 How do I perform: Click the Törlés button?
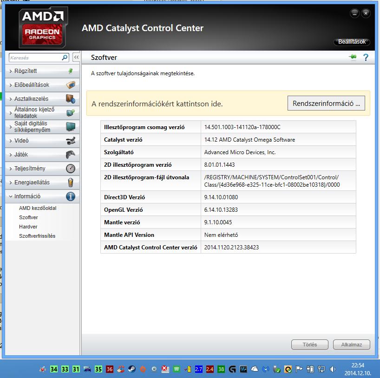tap(310, 345)
